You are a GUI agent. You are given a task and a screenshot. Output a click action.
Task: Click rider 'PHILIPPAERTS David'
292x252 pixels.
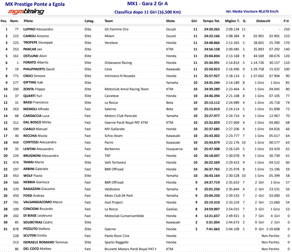39,69
